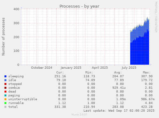Click total minimum value 210.94
Image resolution: width=159 pixels, height=118 pixels.
pos(89,107)
